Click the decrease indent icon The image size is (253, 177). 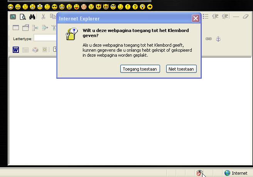[x=215, y=17]
